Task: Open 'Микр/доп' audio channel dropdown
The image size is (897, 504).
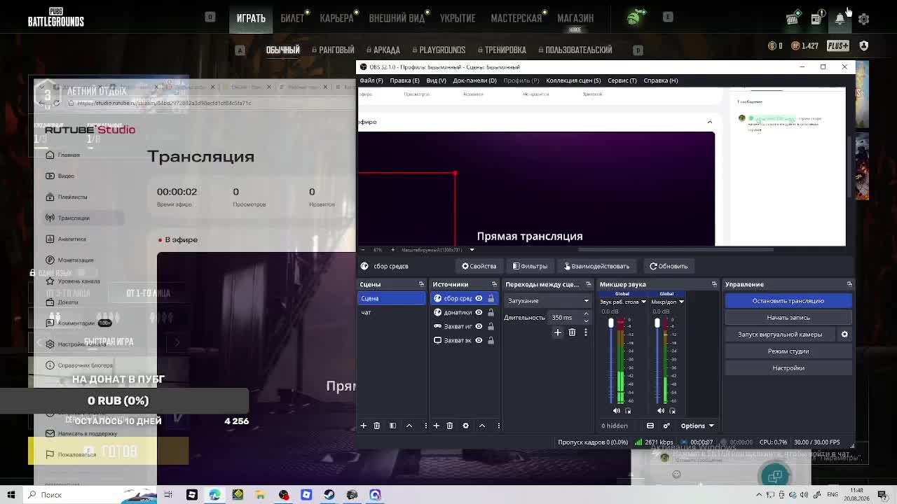Action: pos(681,302)
